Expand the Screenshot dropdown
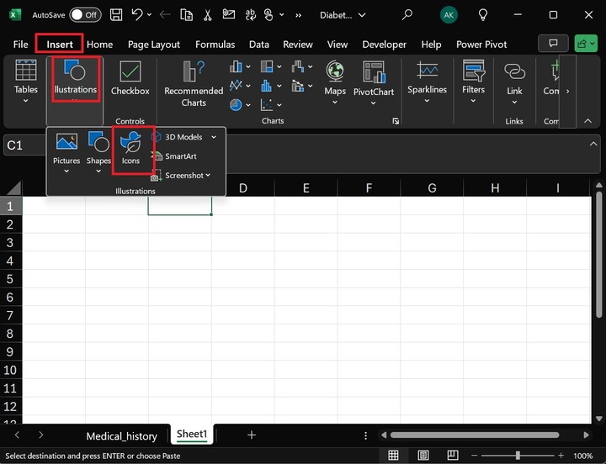606x464 pixels. [208, 176]
